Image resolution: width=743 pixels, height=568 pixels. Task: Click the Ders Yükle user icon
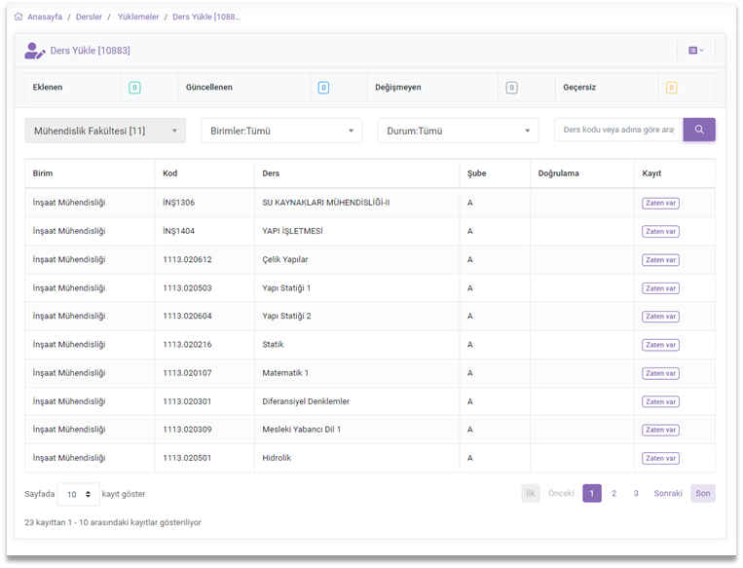pyautogui.click(x=35, y=51)
